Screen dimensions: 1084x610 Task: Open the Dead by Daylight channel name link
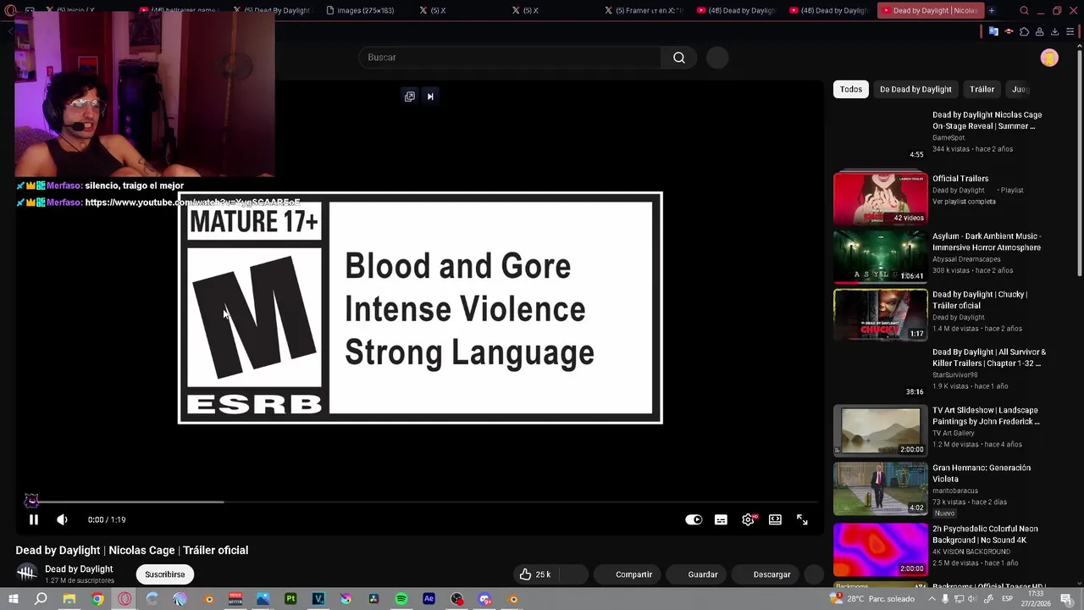click(79, 569)
